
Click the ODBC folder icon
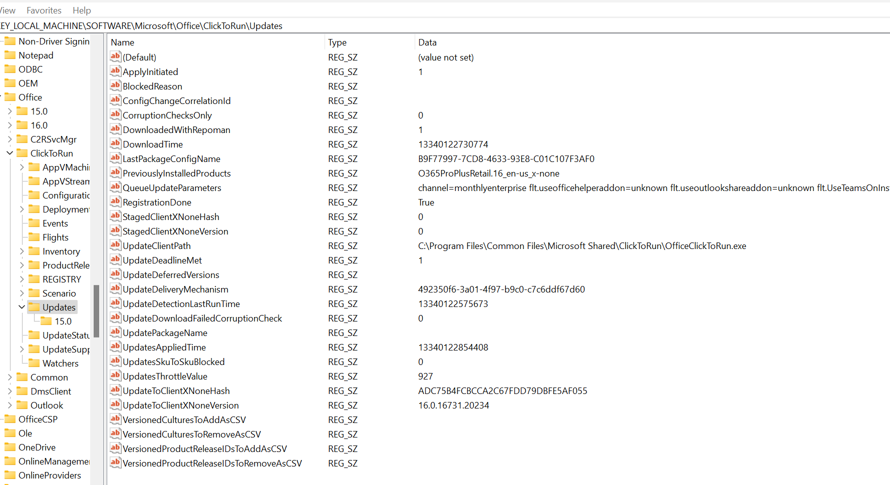coord(10,69)
